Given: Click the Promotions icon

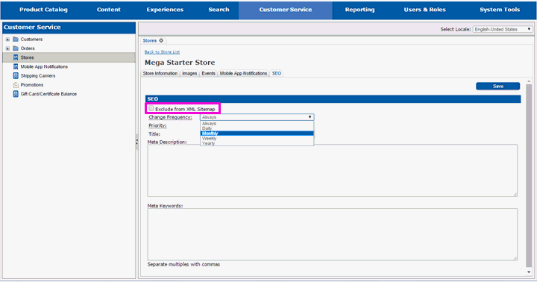Looking at the screenshot, I should [x=16, y=84].
